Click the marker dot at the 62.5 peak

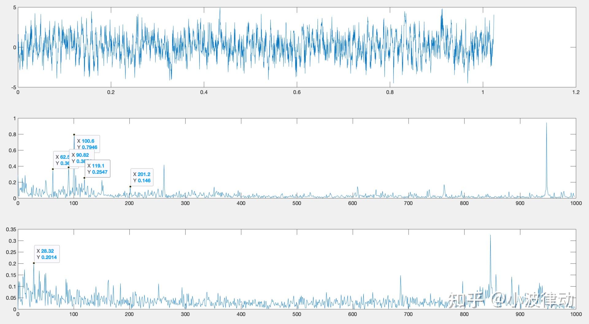point(53,169)
